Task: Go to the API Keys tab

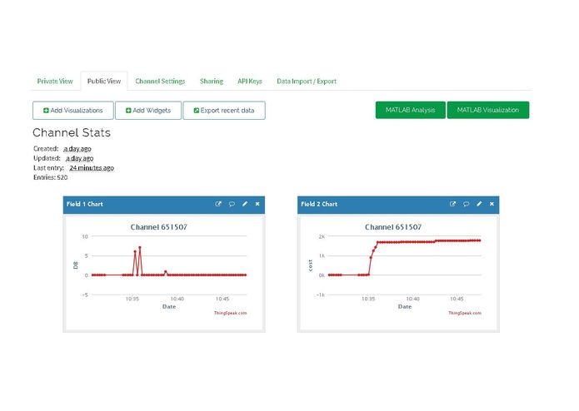Action: point(250,81)
